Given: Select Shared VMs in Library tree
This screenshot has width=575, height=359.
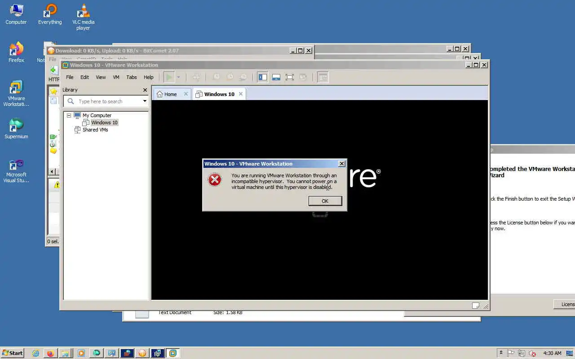Looking at the screenshot, I should click(x=95, y=130).
